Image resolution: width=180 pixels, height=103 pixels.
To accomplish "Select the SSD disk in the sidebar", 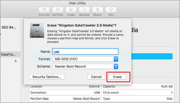I will click(x=9, y=27).
